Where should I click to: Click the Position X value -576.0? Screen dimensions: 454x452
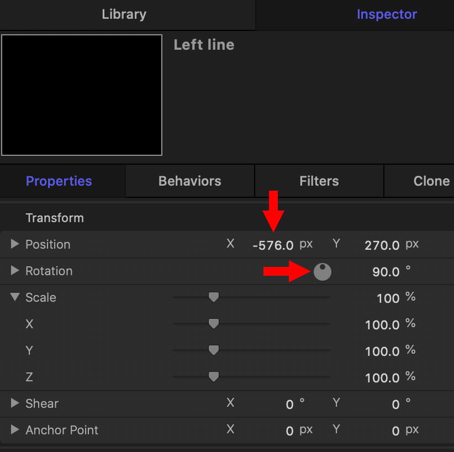click(x=273, y=245)
